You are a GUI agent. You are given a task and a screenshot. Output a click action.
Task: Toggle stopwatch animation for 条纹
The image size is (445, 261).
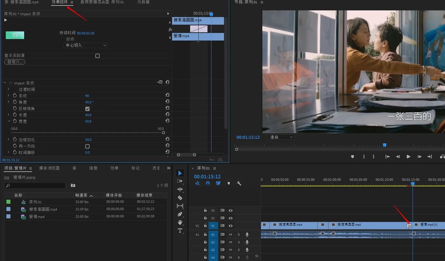[x=15, y=95]
